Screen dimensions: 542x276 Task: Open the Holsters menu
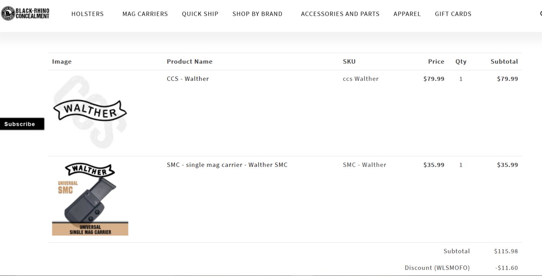coord(87,14)
